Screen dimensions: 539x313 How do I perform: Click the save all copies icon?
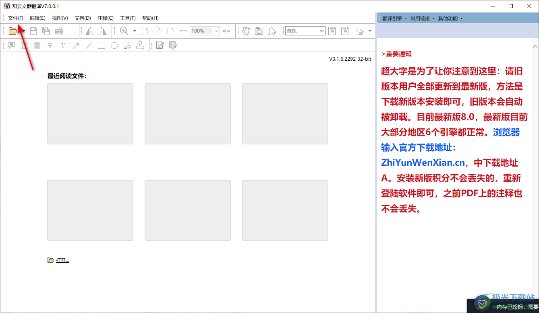point(46,31)
